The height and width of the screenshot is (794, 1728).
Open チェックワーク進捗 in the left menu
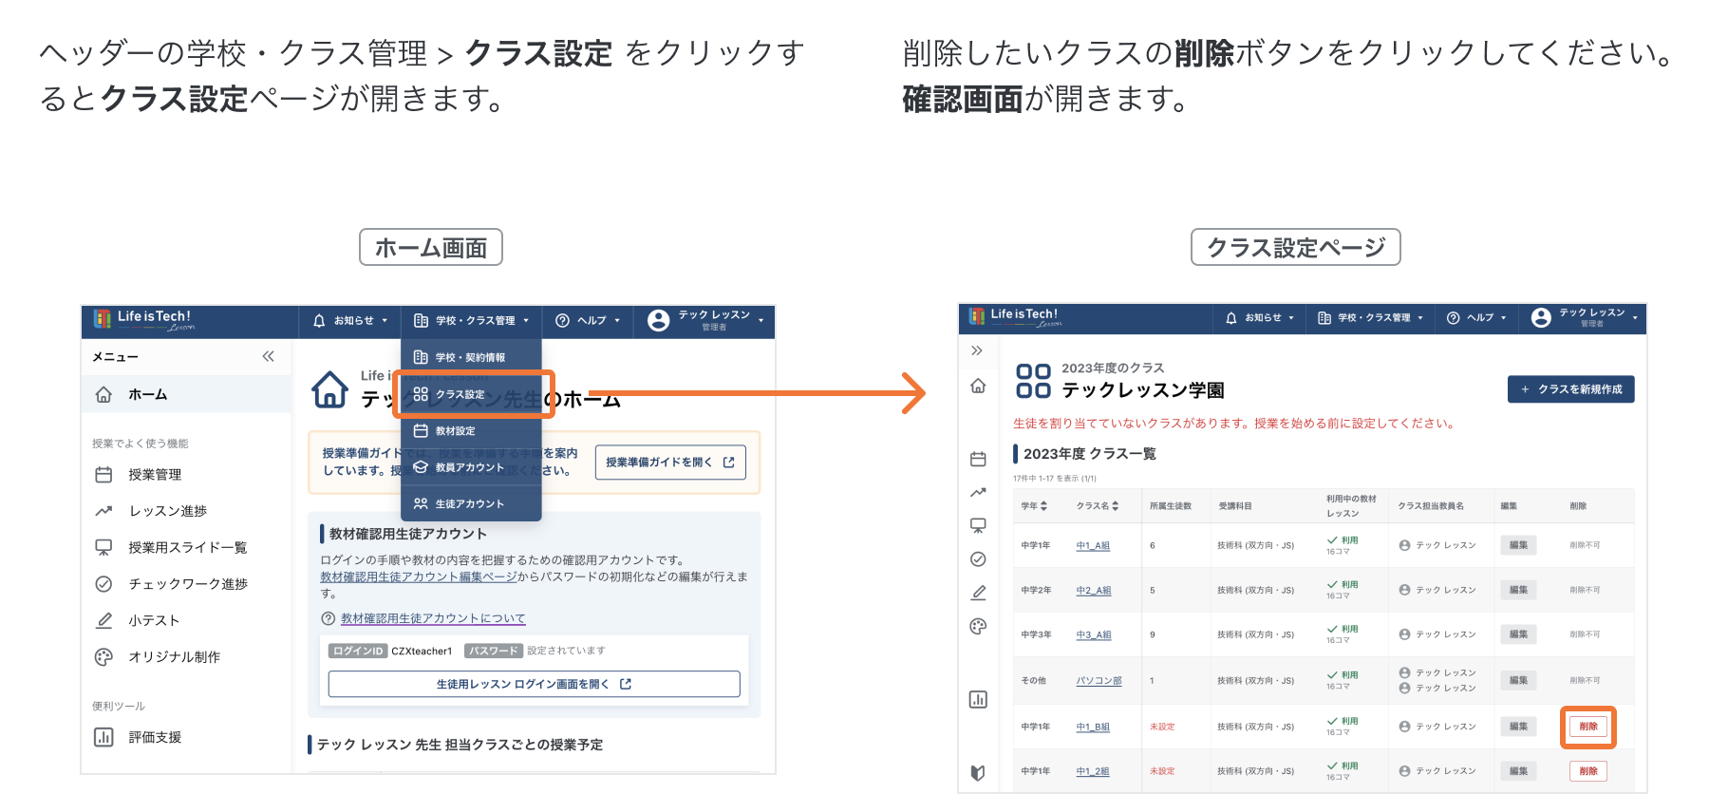(x=187, y=584)
